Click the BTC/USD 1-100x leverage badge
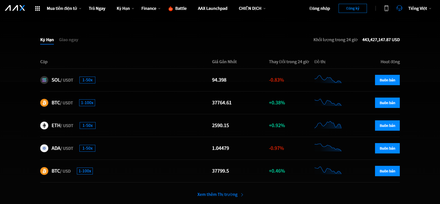The height and width of the screenshot is (204, 440). (85, 171)
